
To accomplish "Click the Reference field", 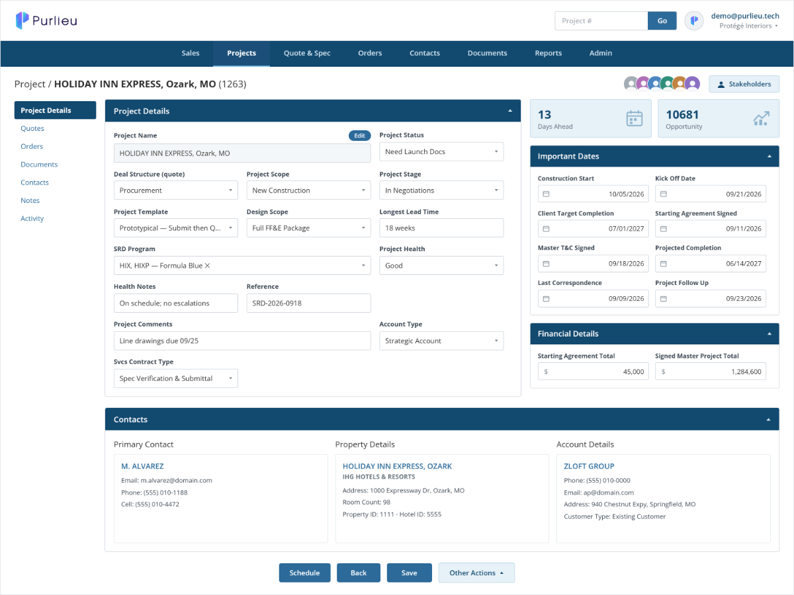I will coord(308,303).
